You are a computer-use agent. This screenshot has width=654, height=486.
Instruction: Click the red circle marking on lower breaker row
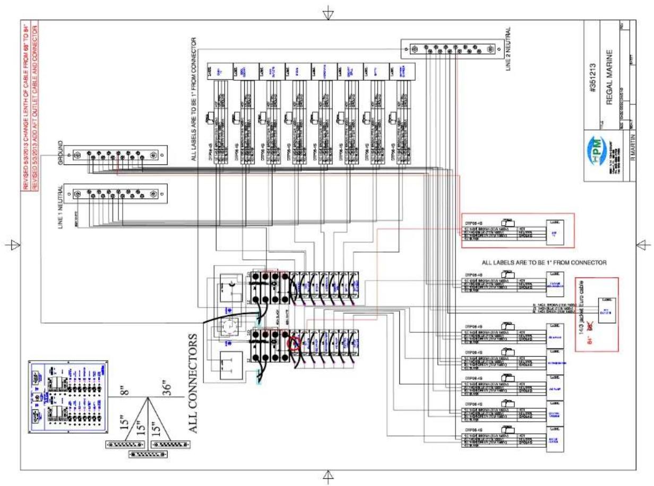click(294, 343)
